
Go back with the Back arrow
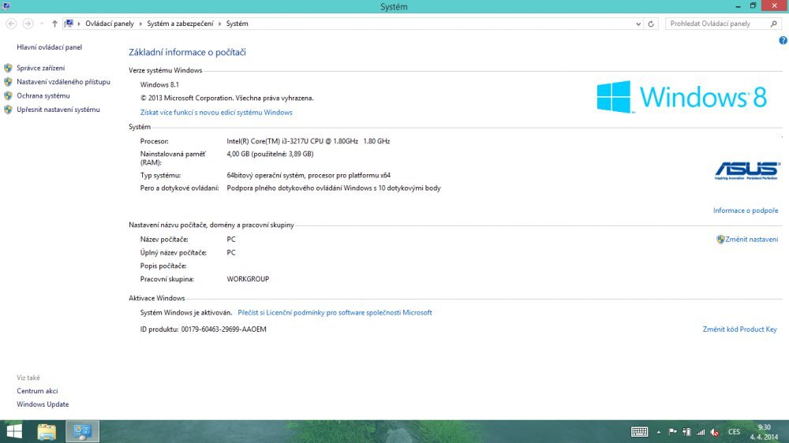tap(11, 24)
